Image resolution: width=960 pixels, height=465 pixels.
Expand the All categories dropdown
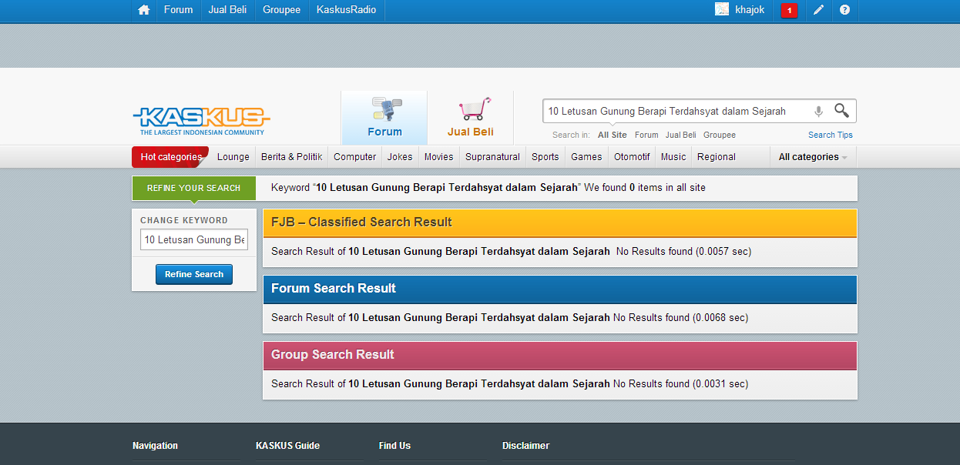coord(813,157)
